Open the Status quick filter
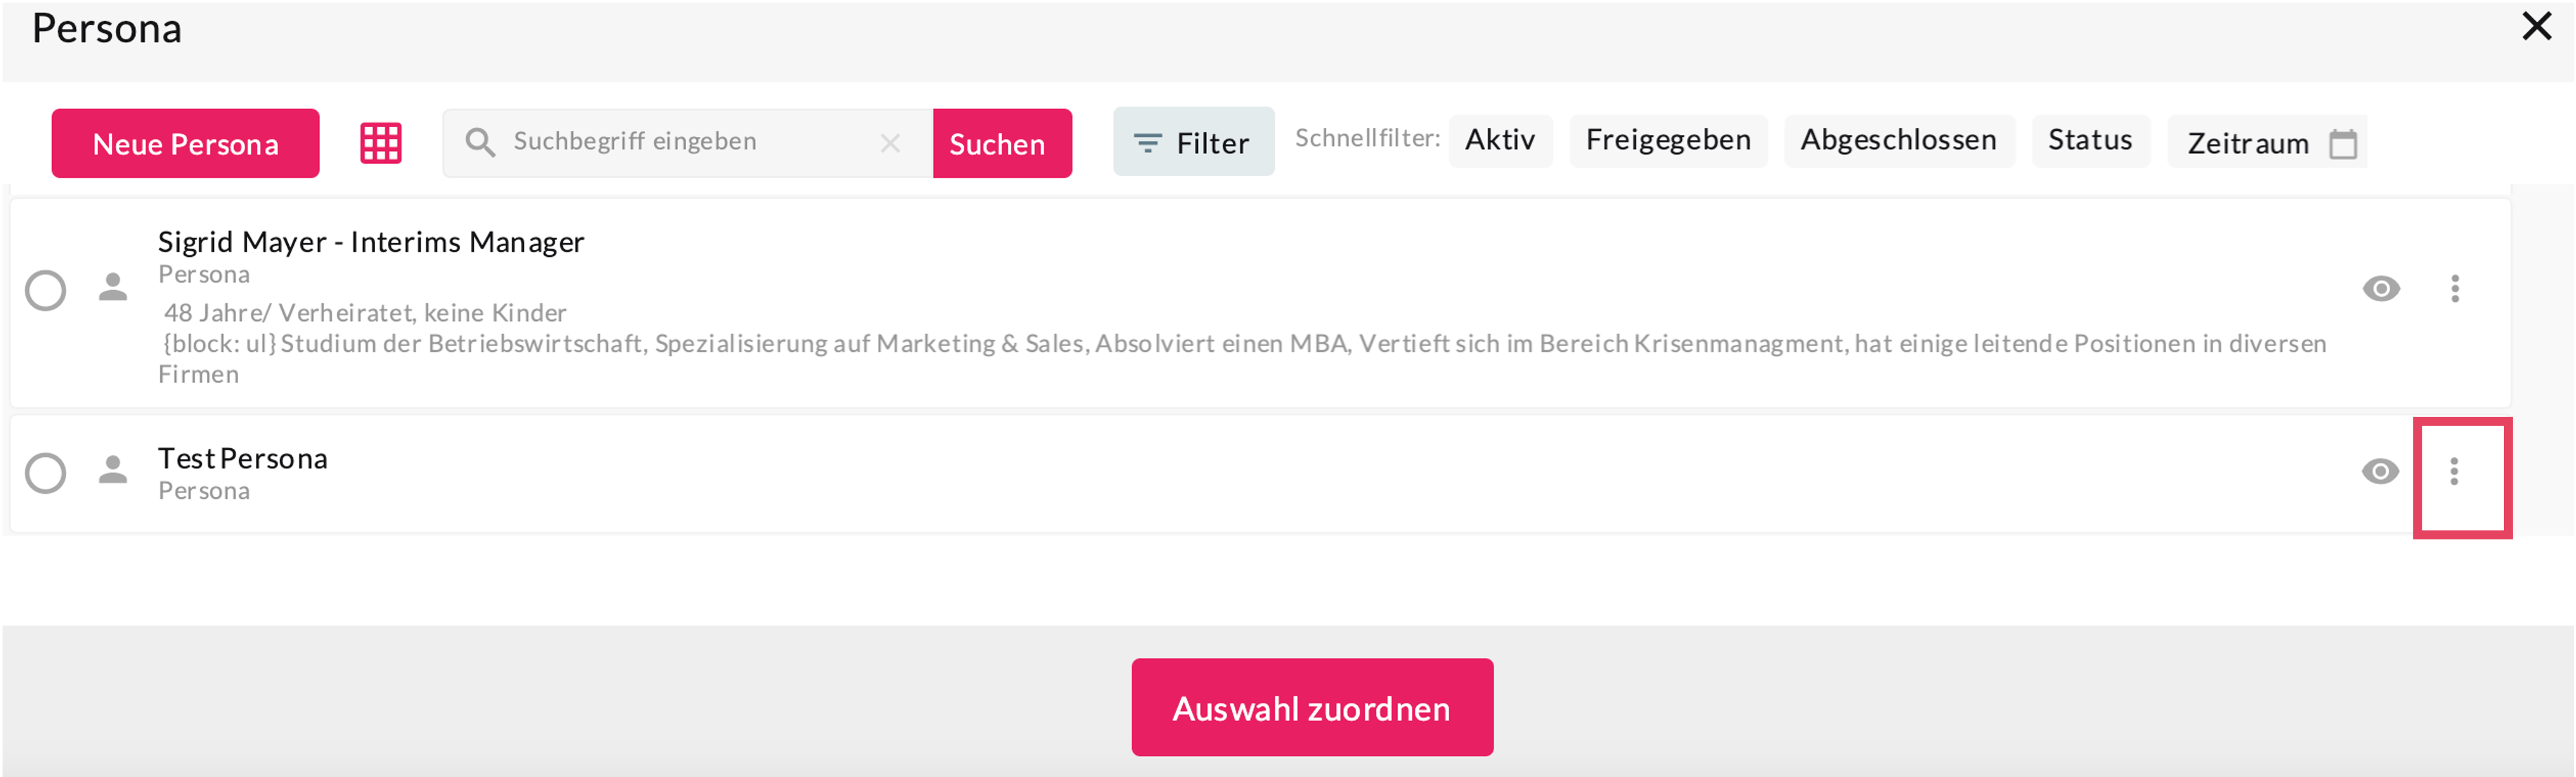 tap(2090, 141)
